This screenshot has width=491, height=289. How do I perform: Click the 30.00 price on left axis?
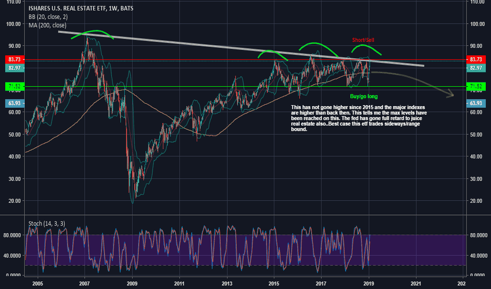tap(15, 179)
